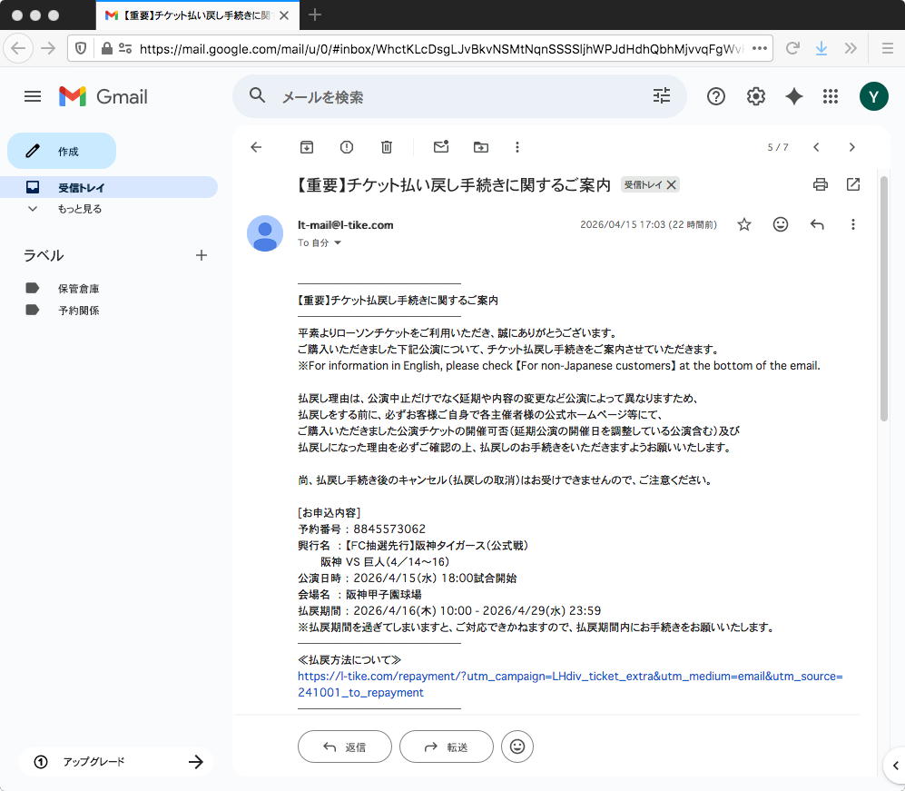Show more browser toolbar tools chevron
905x791 pixels.
[851, 48]
